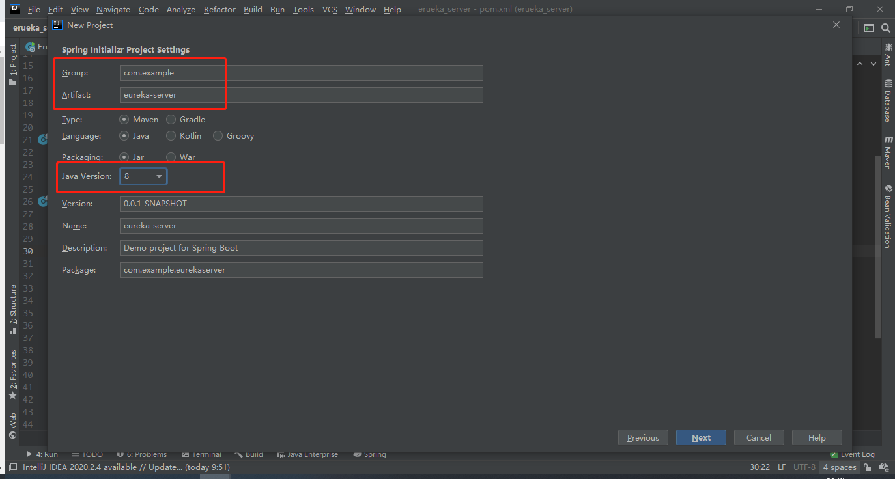Screen dimensions: 895x479
Task: Open the Build menu
Action: tap(253, 10)
